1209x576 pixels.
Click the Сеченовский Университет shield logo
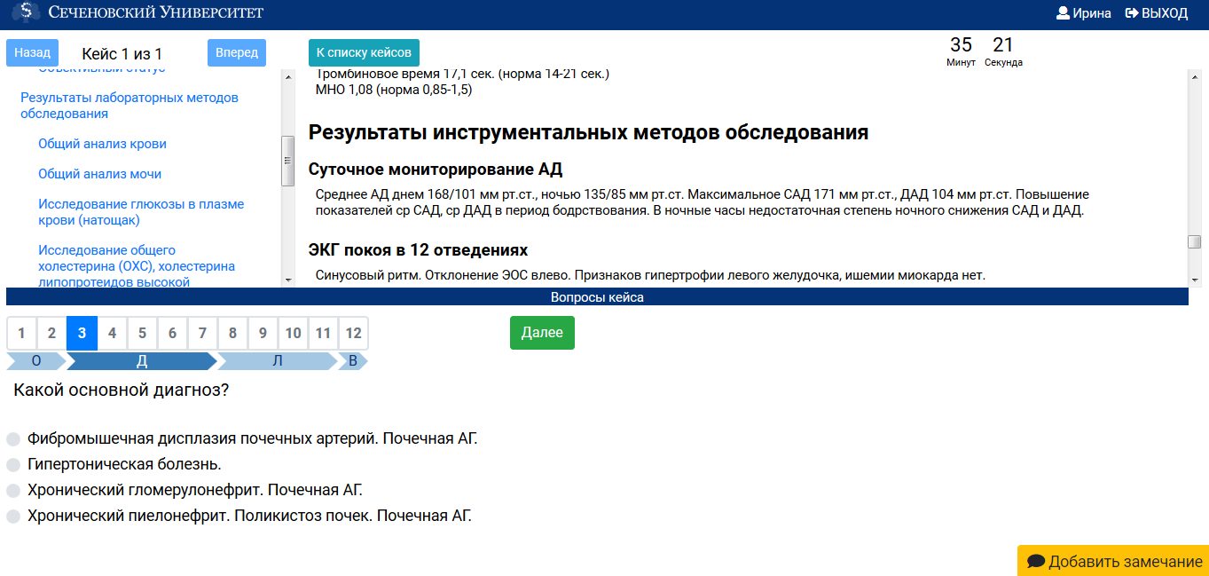coord(24,12)
